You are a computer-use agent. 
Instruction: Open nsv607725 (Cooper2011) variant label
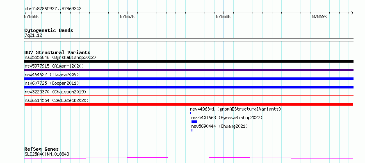tap(52, 83)
